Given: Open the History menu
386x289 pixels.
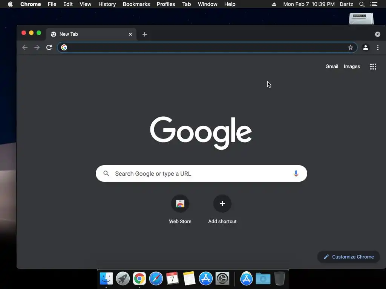Looking at the screenshot, I should (107, 4).
